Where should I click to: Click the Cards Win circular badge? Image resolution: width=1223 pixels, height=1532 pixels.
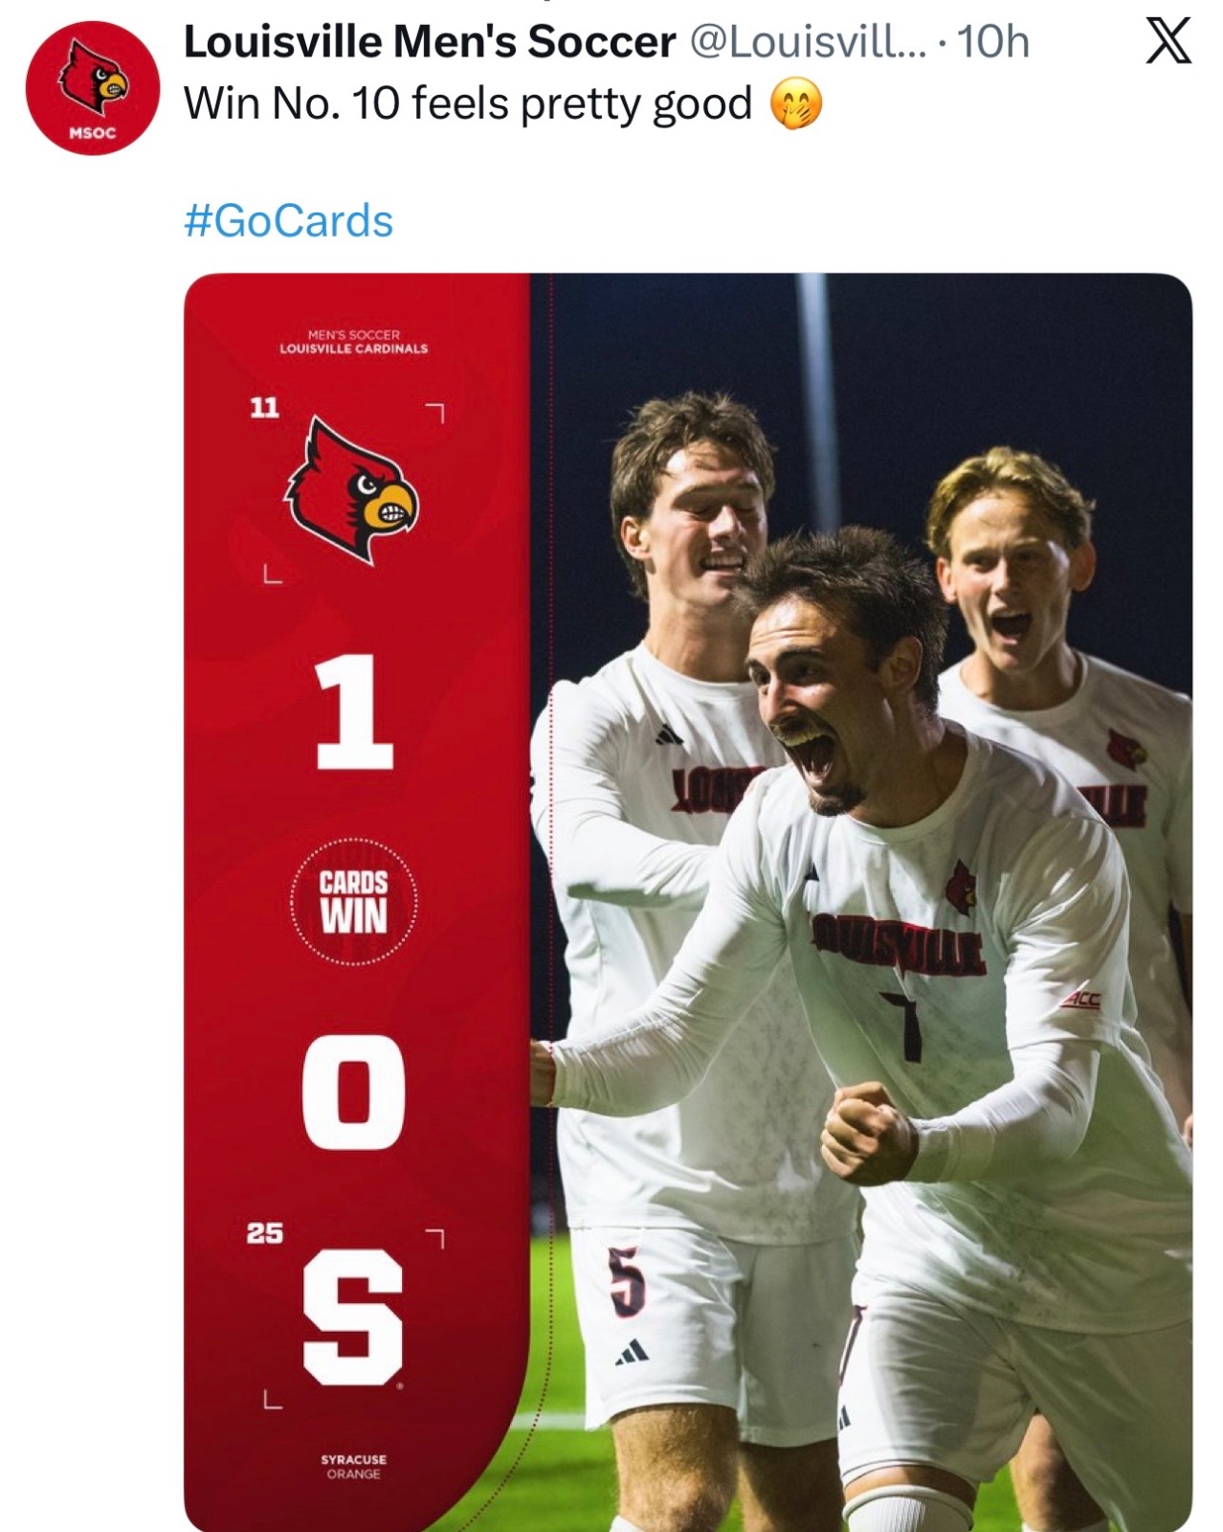coord(354,901)
